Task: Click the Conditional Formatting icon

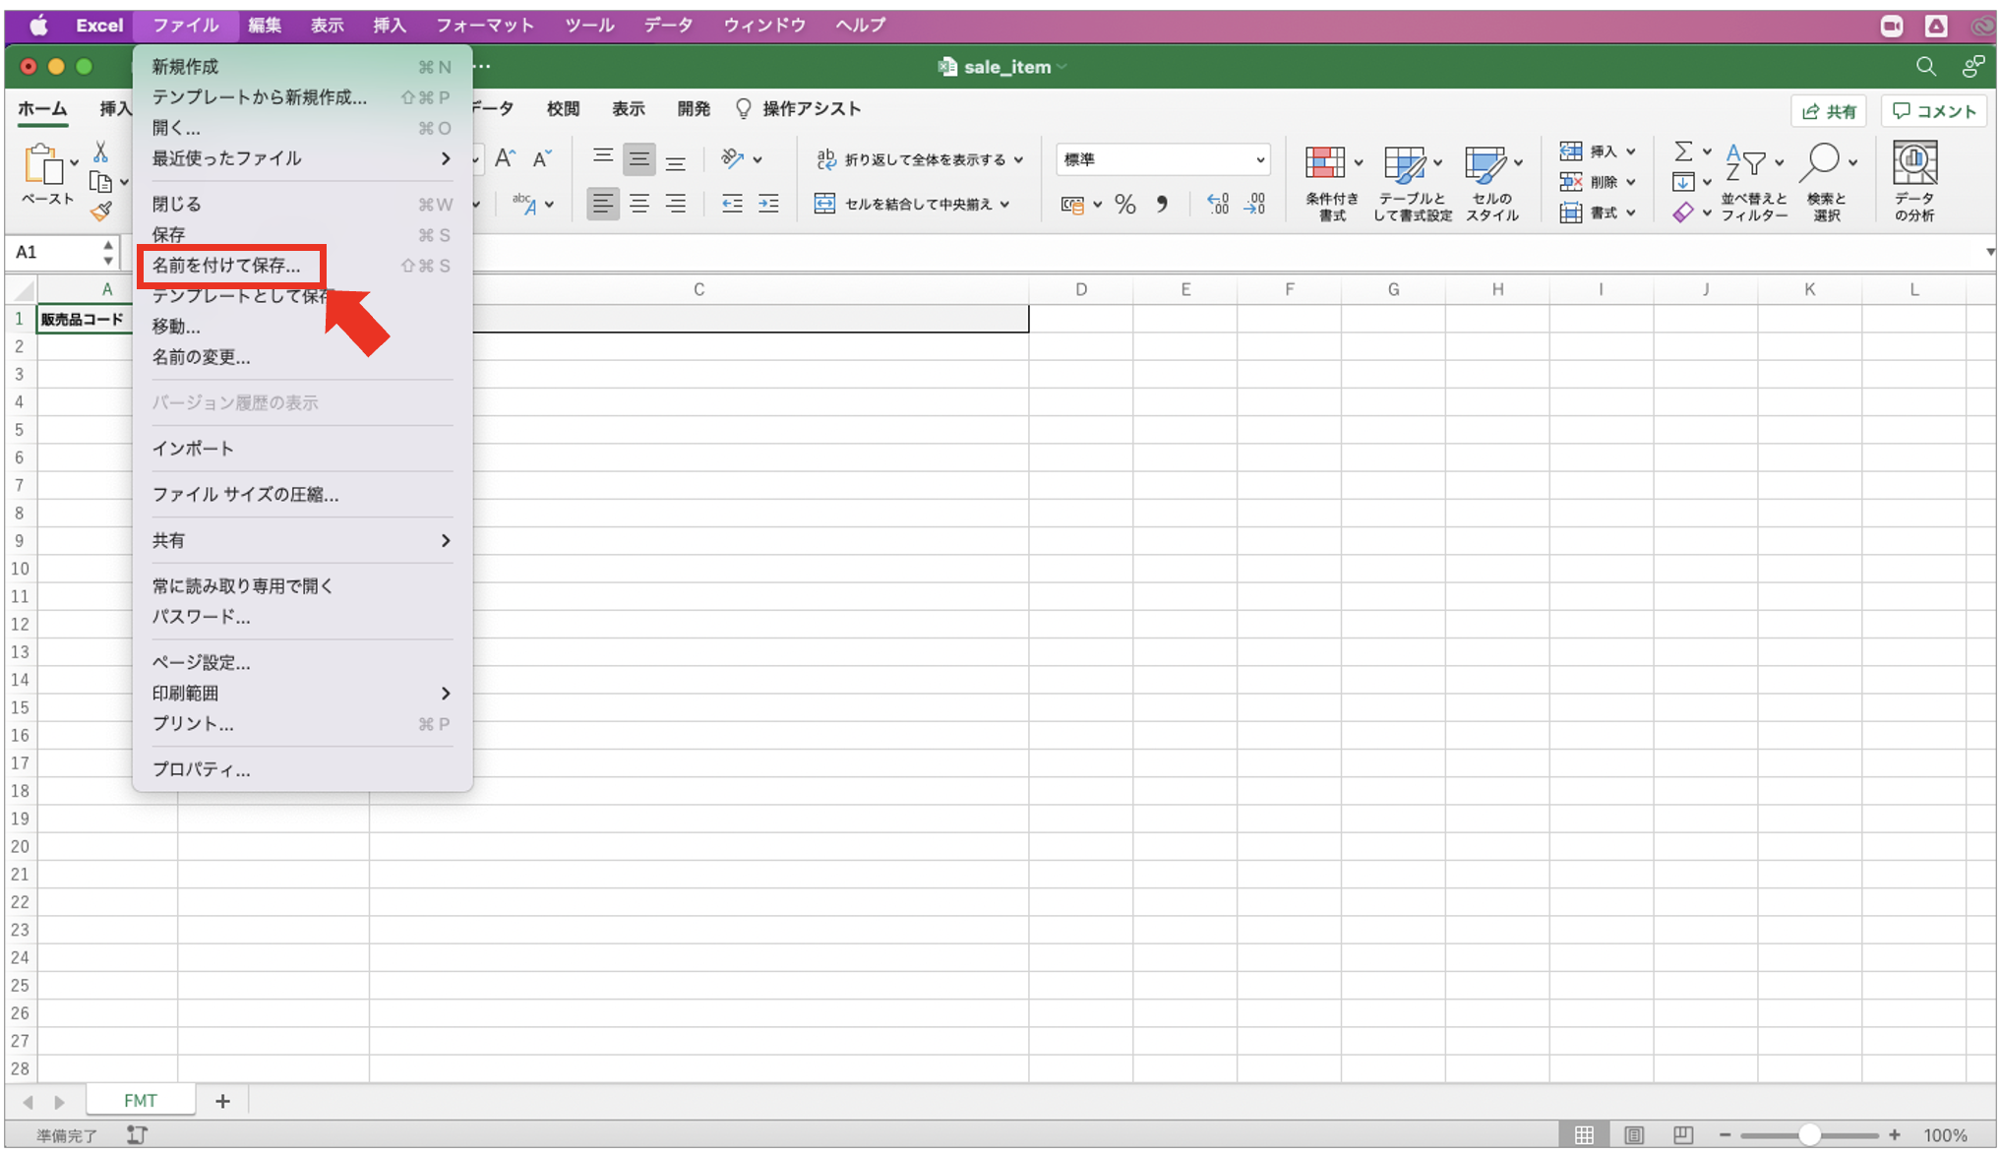Action: coord(1324,163)
